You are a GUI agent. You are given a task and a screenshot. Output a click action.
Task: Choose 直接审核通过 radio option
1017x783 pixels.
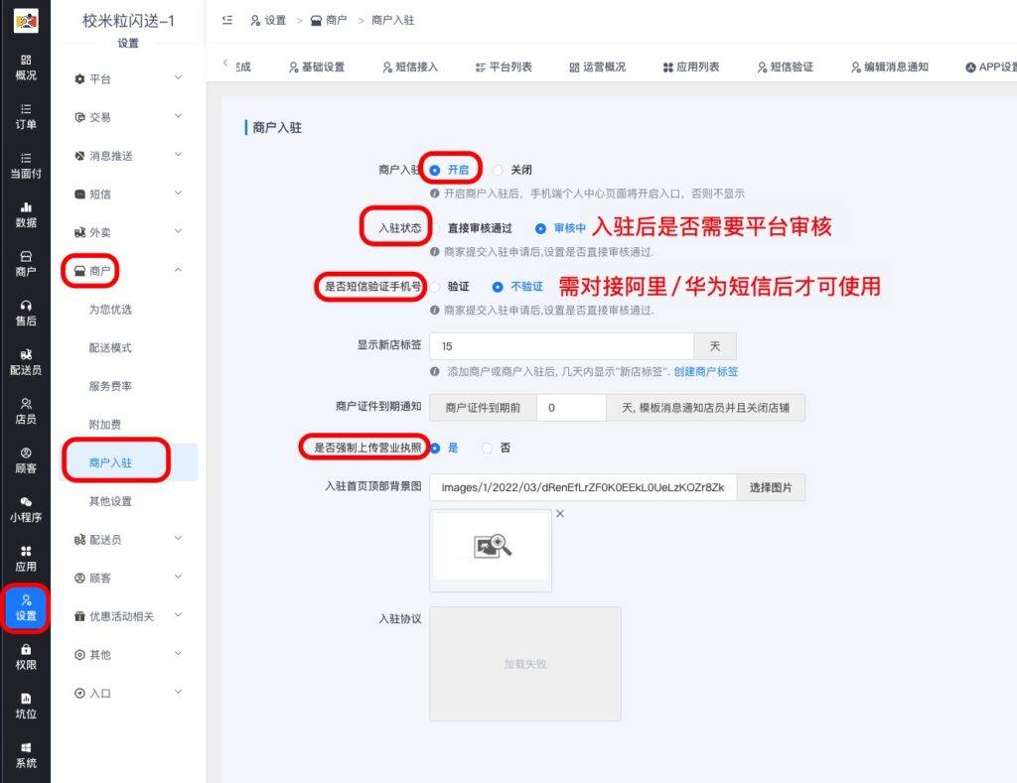tap(436, 228)
